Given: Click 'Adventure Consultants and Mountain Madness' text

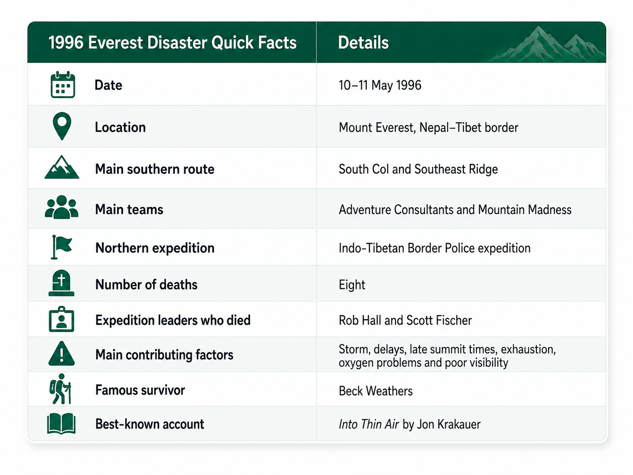Looking at the screenshot, I should click(455, 210).
